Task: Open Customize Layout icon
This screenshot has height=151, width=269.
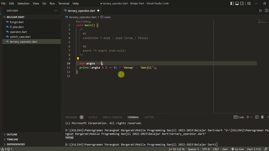Action: click(249, 3)
